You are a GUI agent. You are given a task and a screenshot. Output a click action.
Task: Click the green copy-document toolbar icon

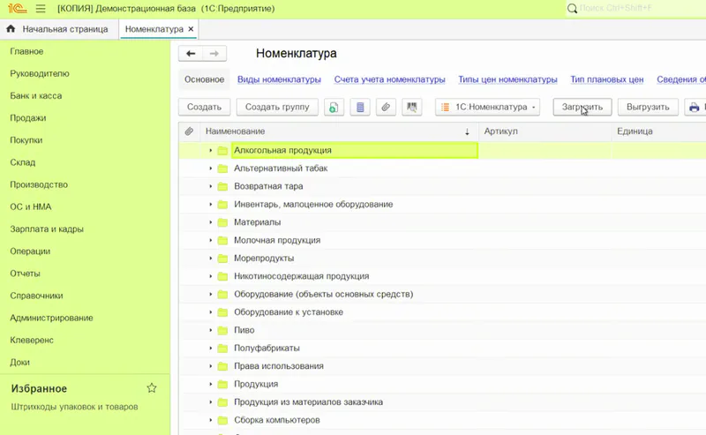(x=334, y=108)
